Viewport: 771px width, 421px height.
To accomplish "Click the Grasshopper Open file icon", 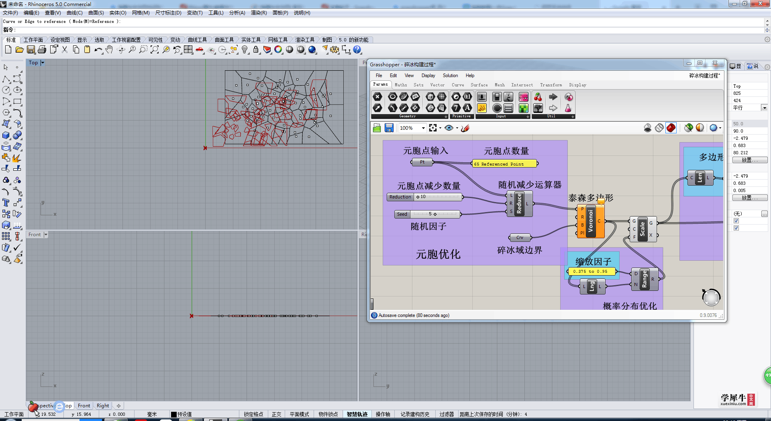I will pyautogui.click(x=377, y=128).
